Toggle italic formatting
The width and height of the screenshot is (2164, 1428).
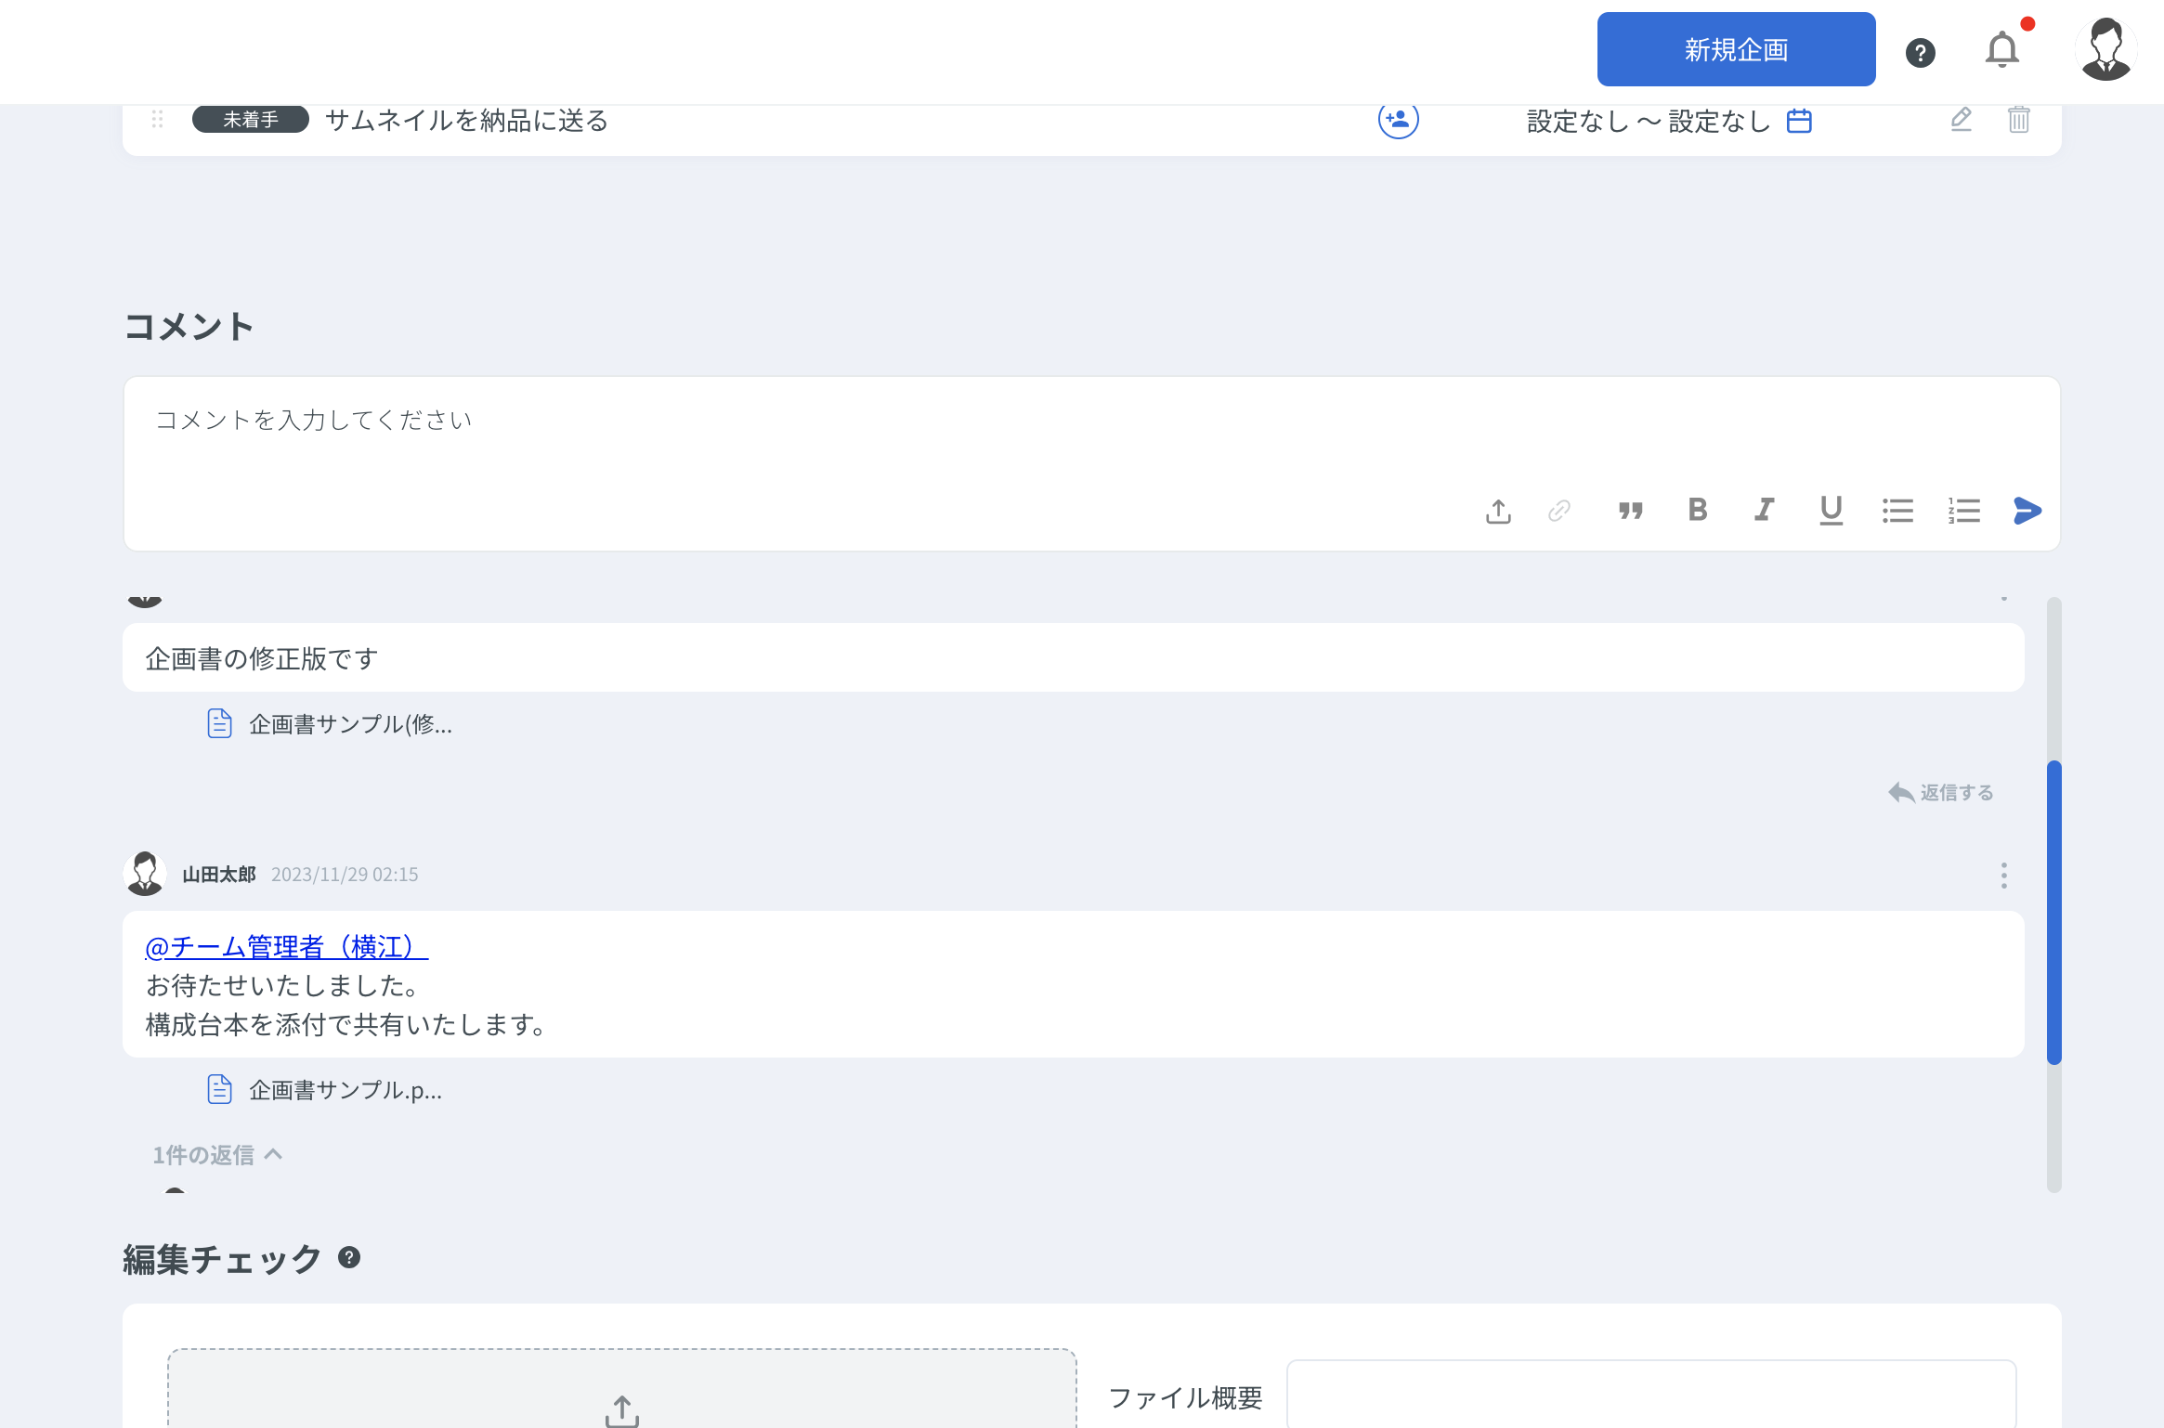click(1764, 510)
